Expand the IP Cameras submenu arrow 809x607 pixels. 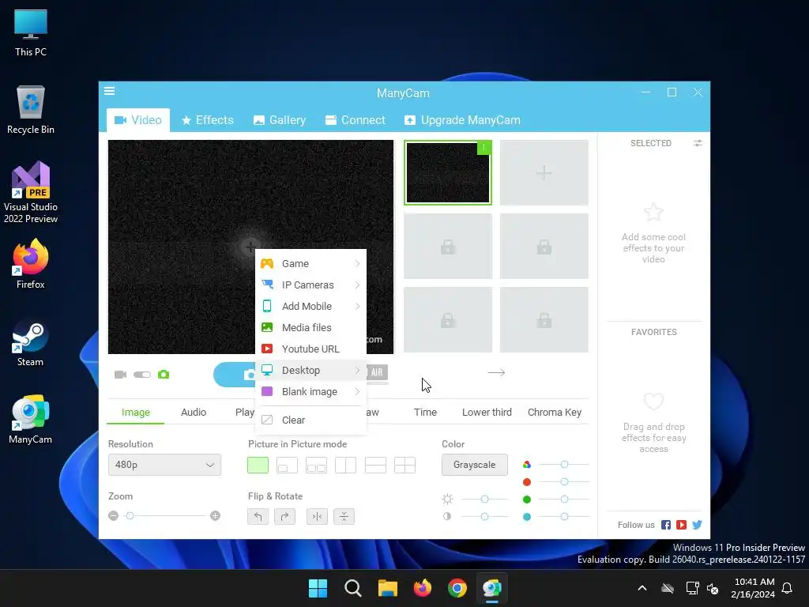[357, 285]
